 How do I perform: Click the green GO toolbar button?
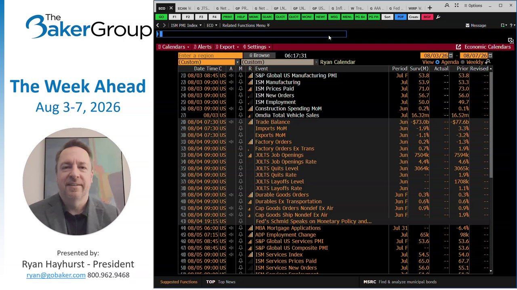(x=161, y=17)
